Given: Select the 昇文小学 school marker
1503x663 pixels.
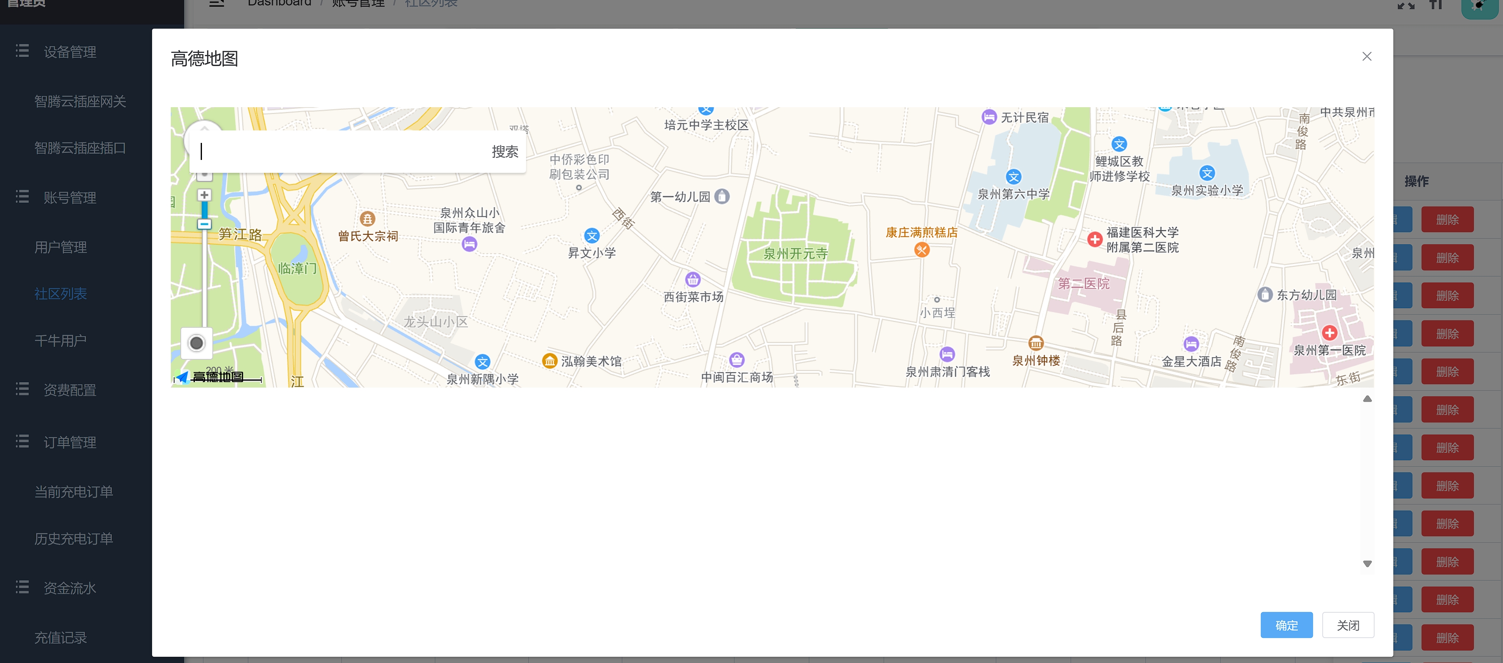Looking at the screenshot, I should (x=592, y=236).
